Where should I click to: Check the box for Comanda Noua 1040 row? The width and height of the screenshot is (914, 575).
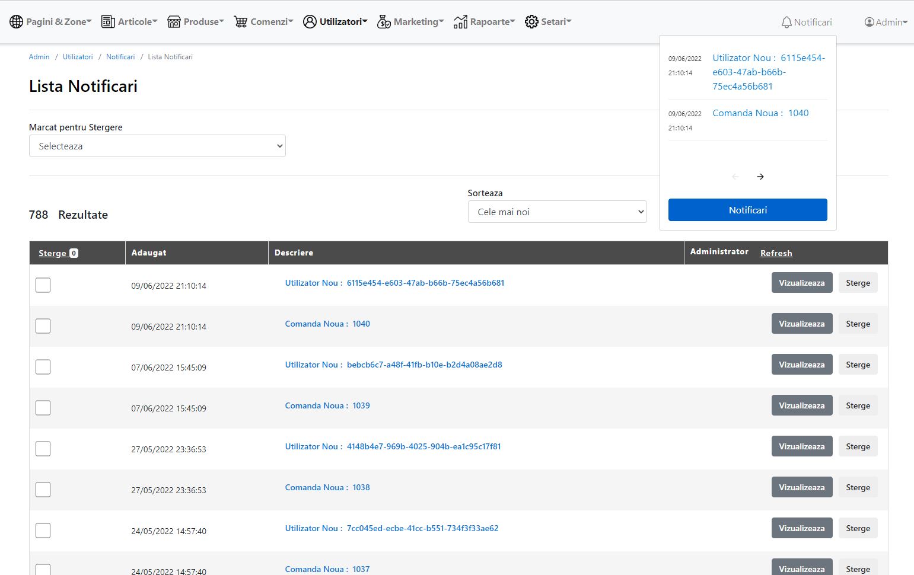pos(43,326)
